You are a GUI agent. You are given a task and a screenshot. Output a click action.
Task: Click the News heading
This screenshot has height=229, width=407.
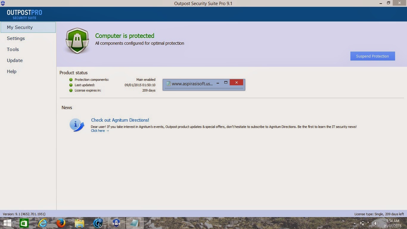click(67, 107)
